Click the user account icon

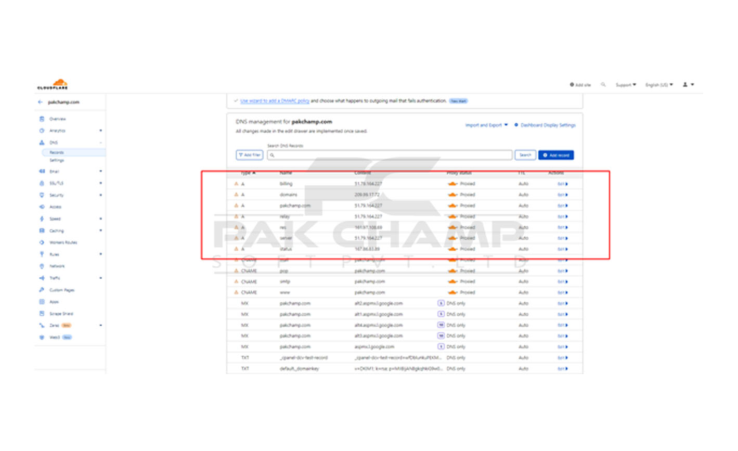685,84
